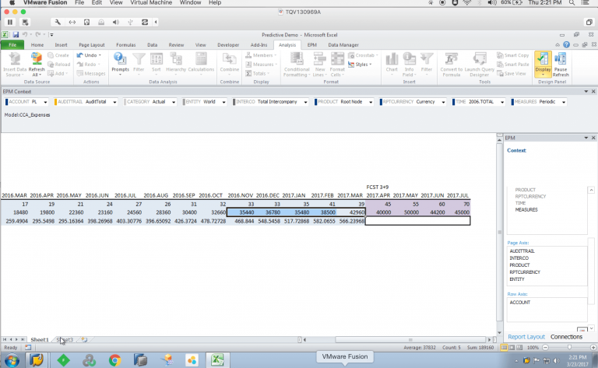Select ACCOUNT in the Row Axis list
The image size is (598, 368).
pos(520,302)
